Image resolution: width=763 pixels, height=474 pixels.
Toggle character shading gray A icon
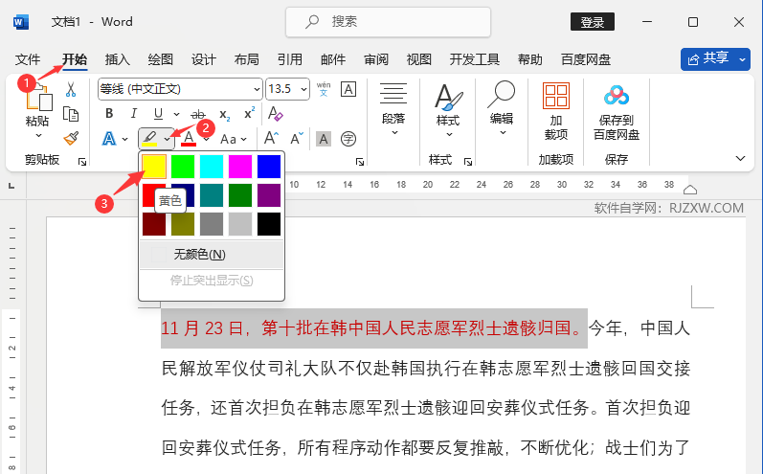[x=324, y=139]
